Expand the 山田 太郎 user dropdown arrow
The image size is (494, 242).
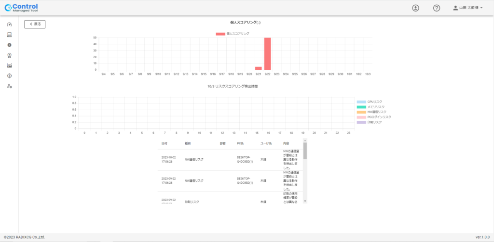point(481,8)
